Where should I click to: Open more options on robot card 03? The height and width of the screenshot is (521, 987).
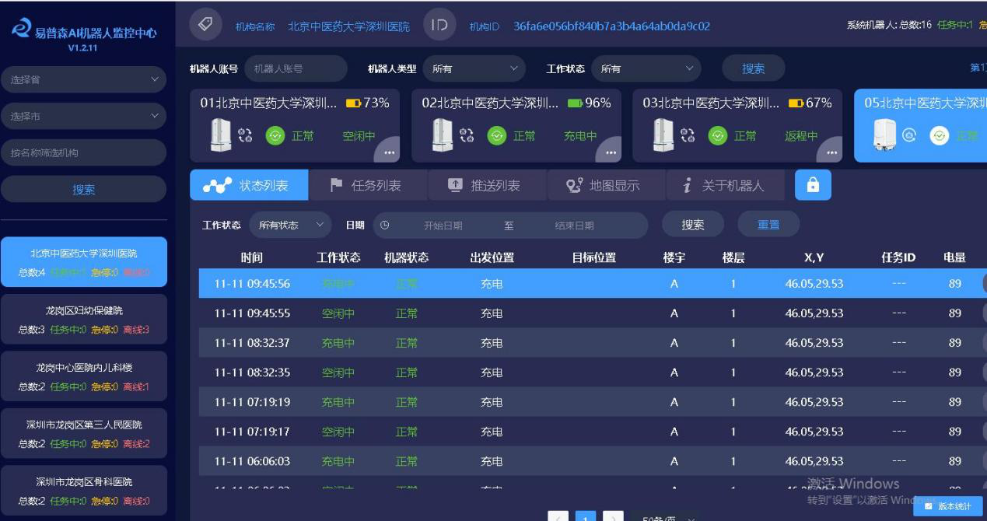tap(832, 152)
